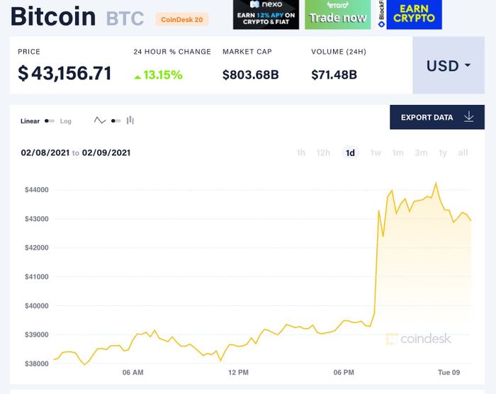Click the CoinDesk 20 badge
This screenshot has height=394, width=496.
(x=182, y=20)
